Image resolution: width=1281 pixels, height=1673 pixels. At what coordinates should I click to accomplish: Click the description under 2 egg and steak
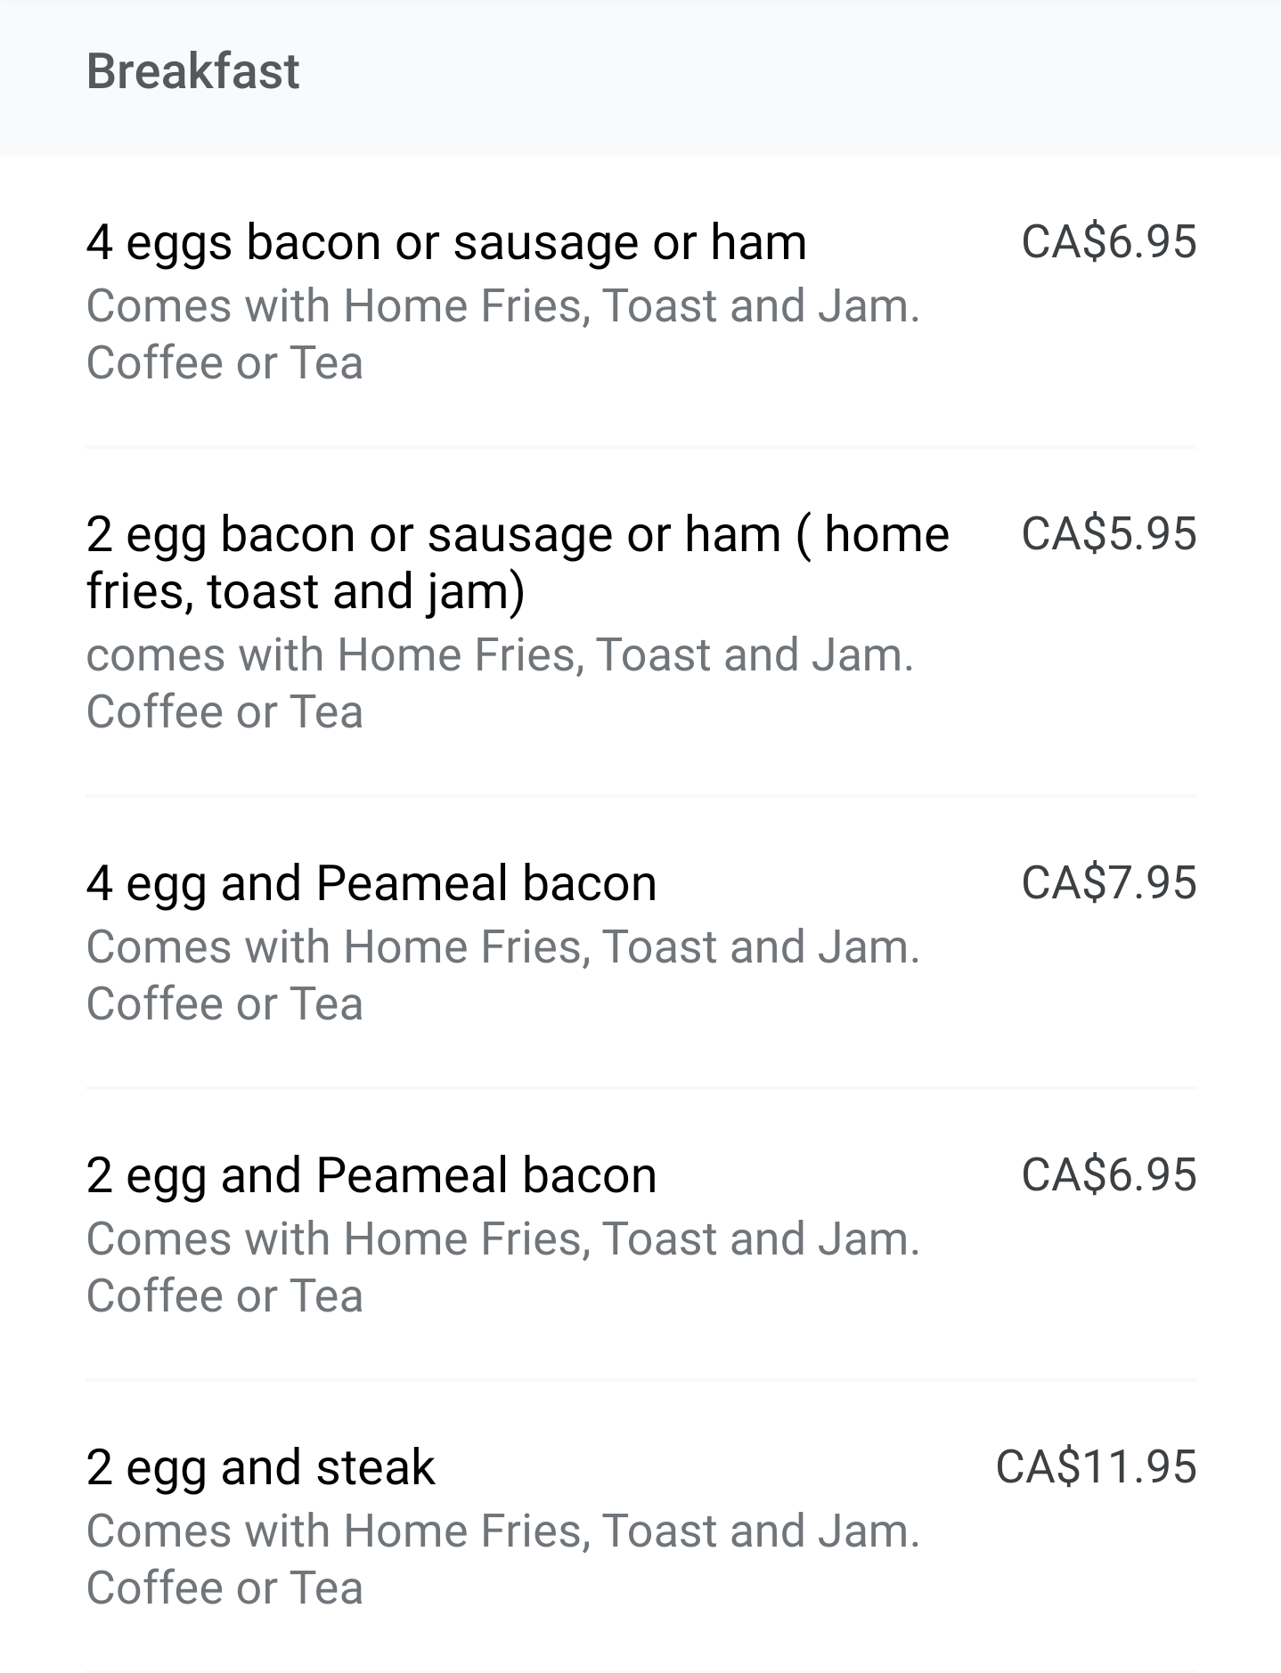click(502, 1531)
